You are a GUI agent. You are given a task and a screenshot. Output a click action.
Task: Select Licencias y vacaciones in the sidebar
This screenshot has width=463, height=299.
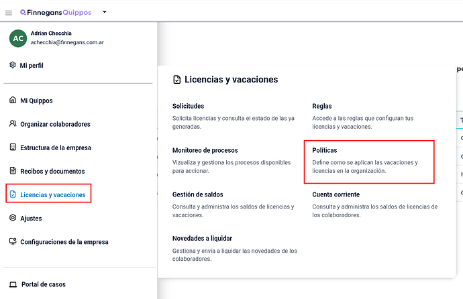[x=48, y=194]
